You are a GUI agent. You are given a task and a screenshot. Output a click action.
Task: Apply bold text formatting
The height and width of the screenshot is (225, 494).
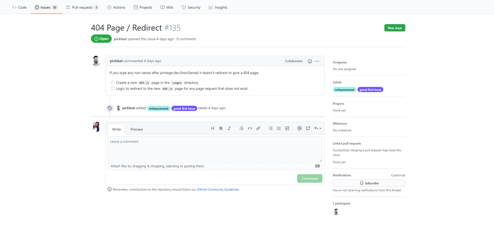point(221,128)
